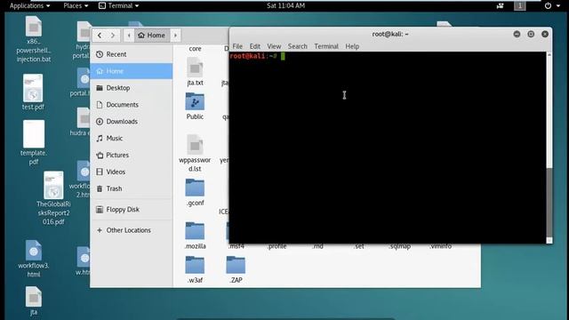Select Trash in Files sidebar

click(x=132, y=188)
